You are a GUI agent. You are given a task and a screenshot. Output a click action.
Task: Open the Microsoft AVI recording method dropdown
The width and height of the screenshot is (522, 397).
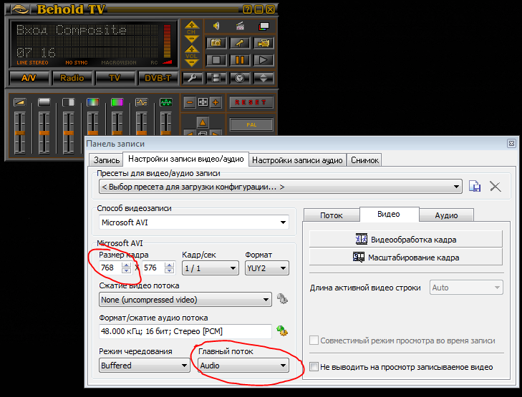pos(194,222)
